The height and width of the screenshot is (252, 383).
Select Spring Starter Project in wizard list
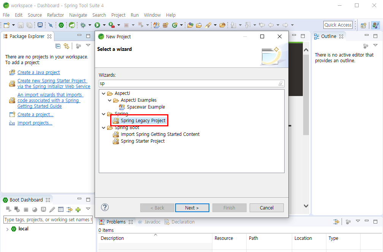point(142,141)
